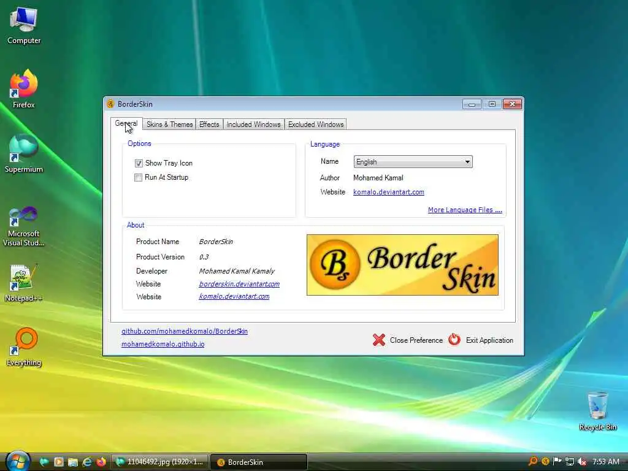Image resolution: width=628 pixels, height=471 pixels.
Task: Click the red X Close Preference icon
Action: point(379,340)
